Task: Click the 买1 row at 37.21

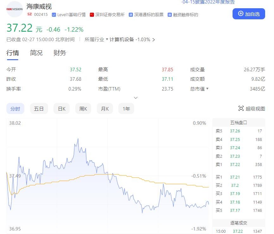Action: click(x=239, y=177)
